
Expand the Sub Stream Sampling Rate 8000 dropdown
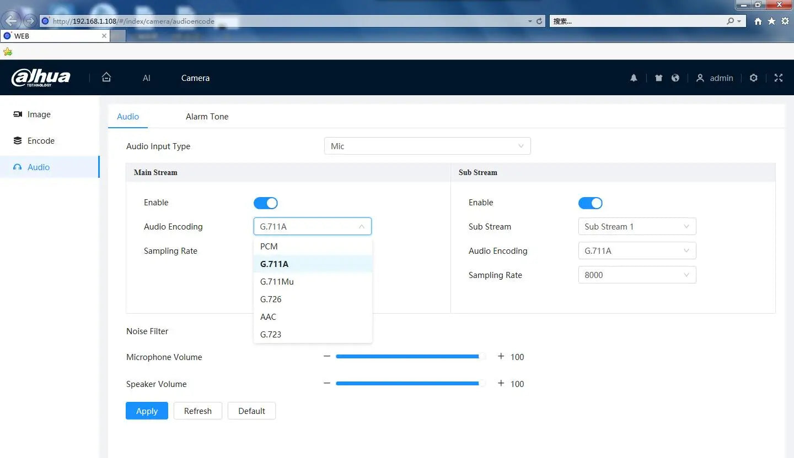[637, 275]
